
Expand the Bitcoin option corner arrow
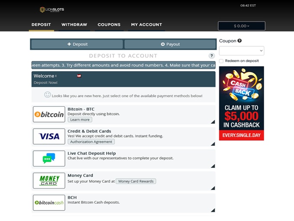(213, 122)
